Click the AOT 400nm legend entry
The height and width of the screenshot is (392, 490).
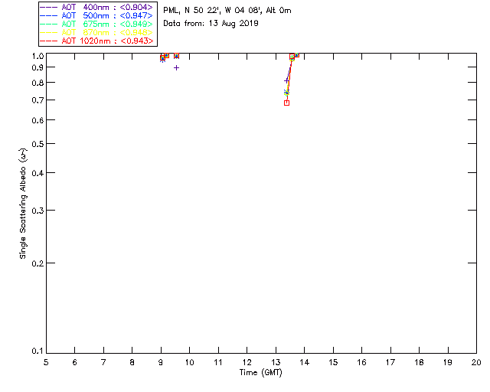96,7
